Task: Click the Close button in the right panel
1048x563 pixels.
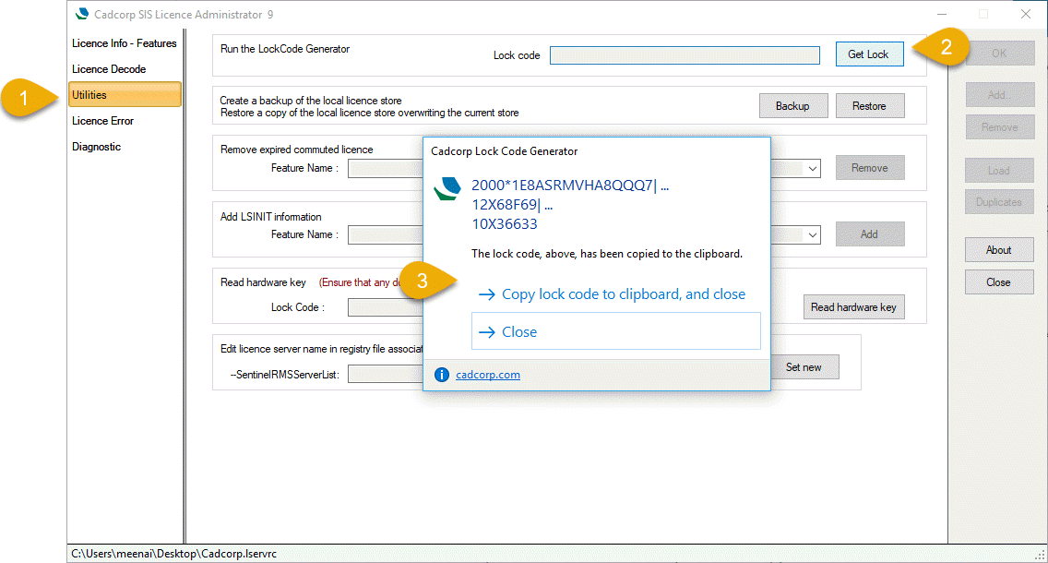Action: [x=999, y=282]
